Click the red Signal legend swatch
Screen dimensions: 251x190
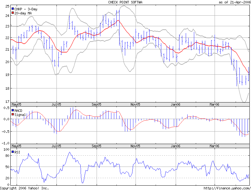[13, 114]
